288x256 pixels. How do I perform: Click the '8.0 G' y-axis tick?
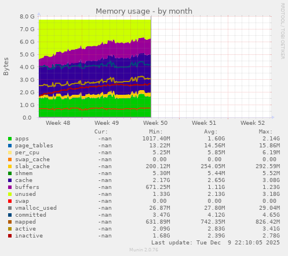[27, 17]
